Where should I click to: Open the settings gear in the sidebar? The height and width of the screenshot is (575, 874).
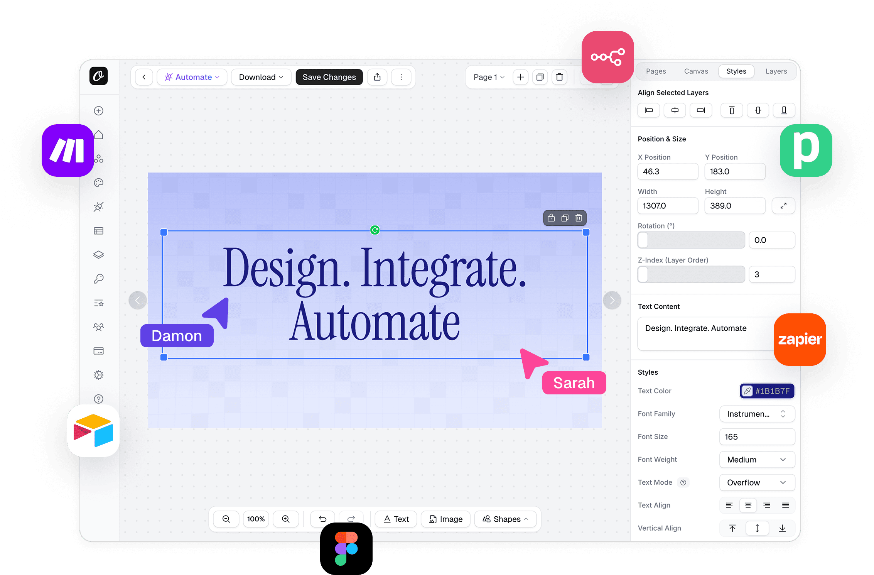click(x=99, y=375)
